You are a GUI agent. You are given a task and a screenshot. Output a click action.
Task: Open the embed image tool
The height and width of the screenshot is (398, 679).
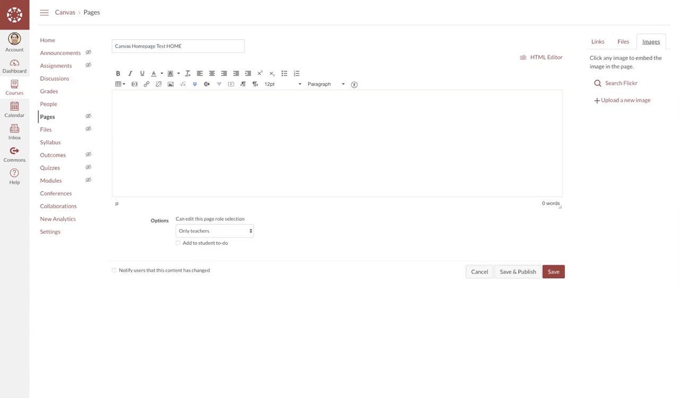point(171,84)
